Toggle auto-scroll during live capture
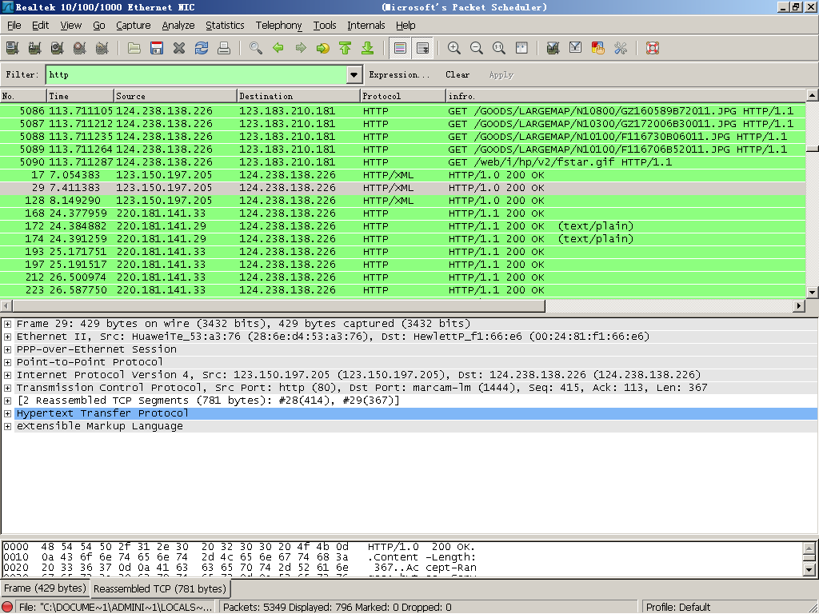The height and width of the screenshot is (614, 819). [422, 48]
